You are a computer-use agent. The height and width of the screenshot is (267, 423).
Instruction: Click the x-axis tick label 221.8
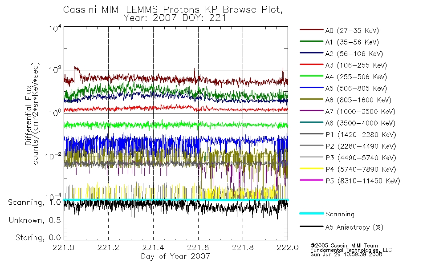pyautogui.click(x=243, y=247)
